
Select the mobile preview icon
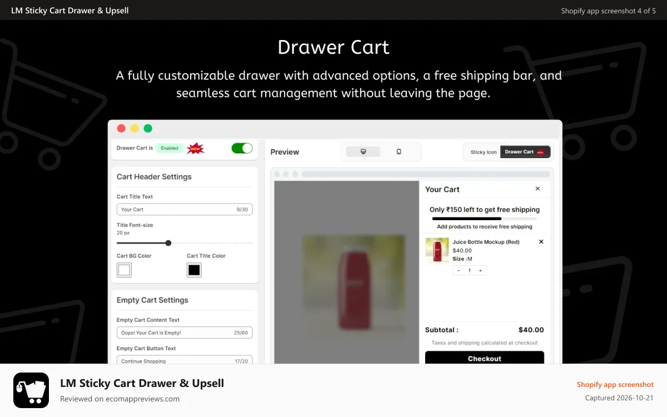399,152
